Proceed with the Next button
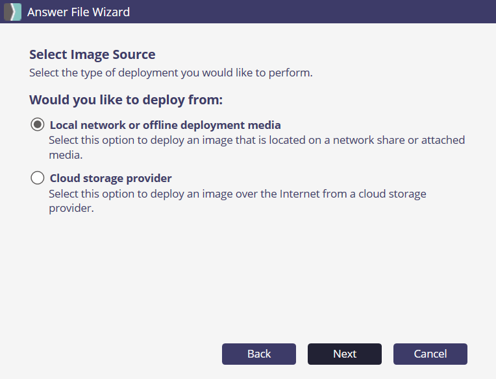 tap(345, 354)
